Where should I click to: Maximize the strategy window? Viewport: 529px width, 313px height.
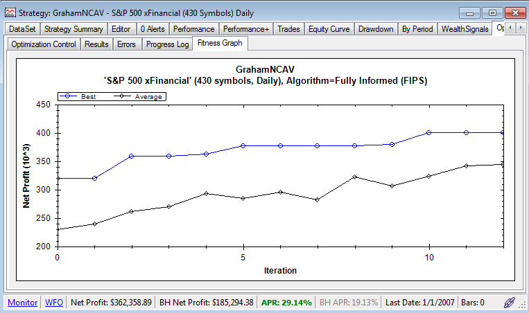[492, 12]
